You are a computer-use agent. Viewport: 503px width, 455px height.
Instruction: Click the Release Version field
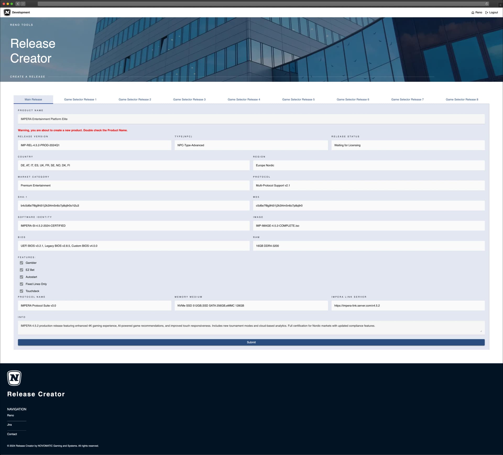point(94,145)
